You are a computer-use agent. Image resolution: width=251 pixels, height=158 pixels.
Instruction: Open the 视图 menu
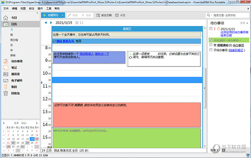coord(23,8)
